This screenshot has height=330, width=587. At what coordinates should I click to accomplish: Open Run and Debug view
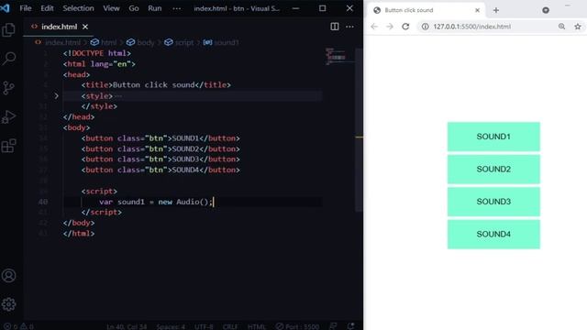[x=8, y=117]
